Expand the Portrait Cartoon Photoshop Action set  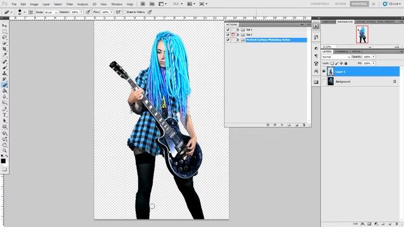(238, 40)
